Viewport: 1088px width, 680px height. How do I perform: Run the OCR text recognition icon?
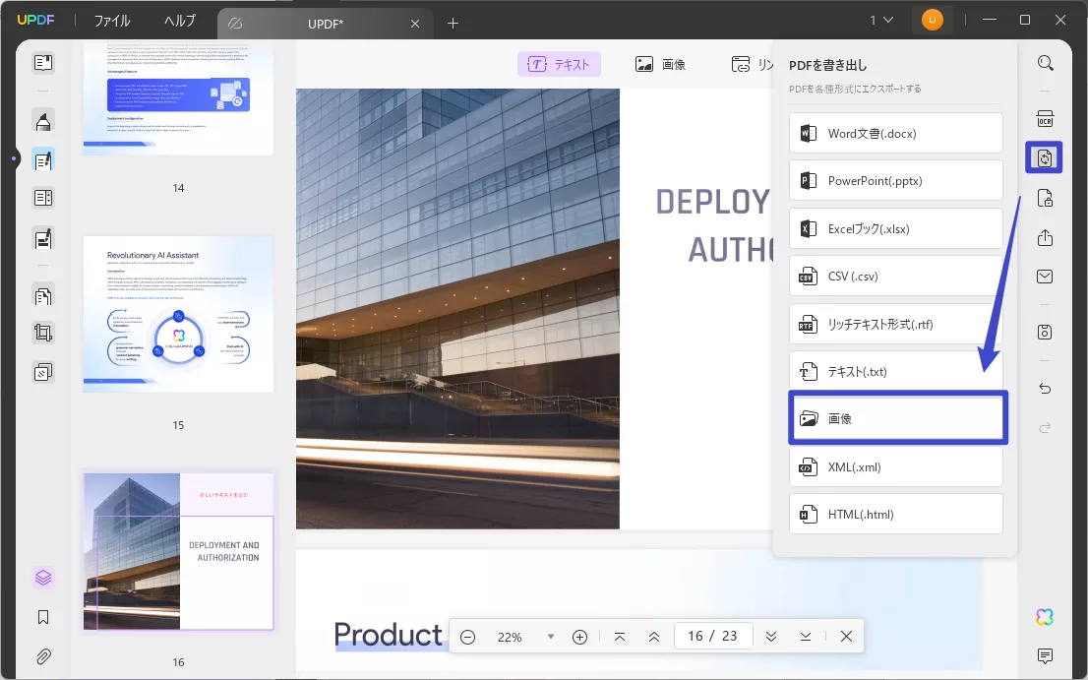coord(1045,119)
